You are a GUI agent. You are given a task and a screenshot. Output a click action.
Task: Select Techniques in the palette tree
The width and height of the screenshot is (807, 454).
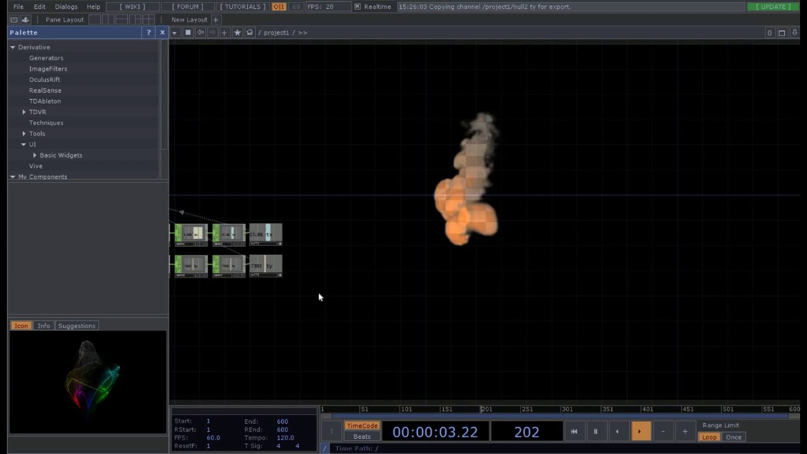[x=46, y=123]
